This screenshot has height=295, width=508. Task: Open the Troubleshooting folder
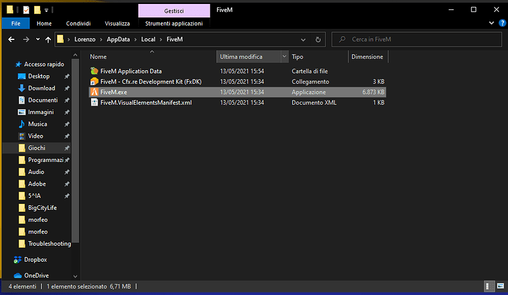coord(49,244)
